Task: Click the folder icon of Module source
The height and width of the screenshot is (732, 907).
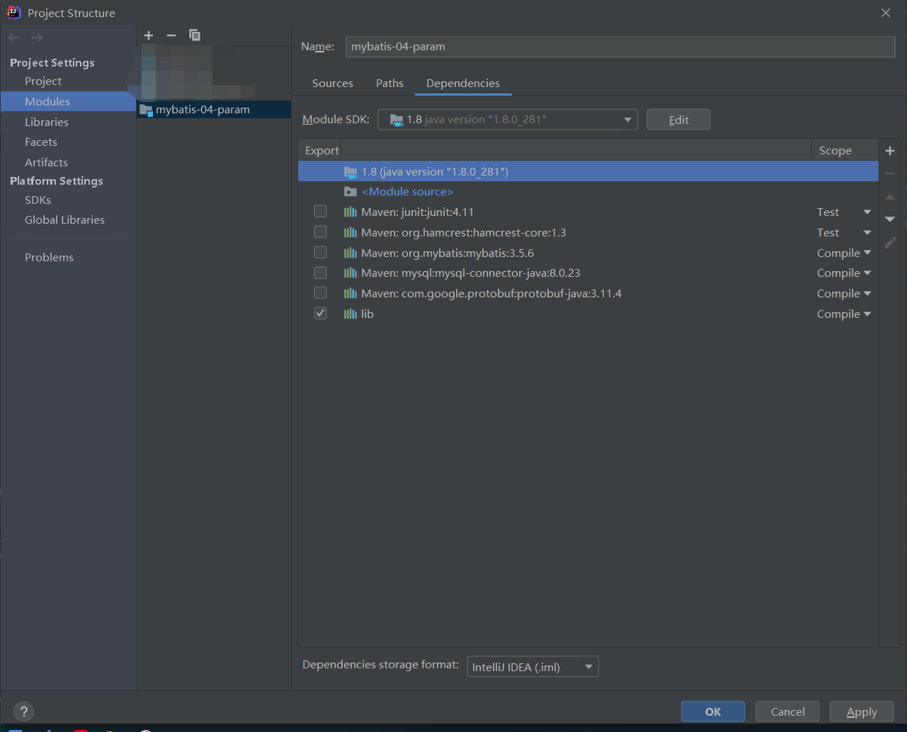Action: (350, 192)
